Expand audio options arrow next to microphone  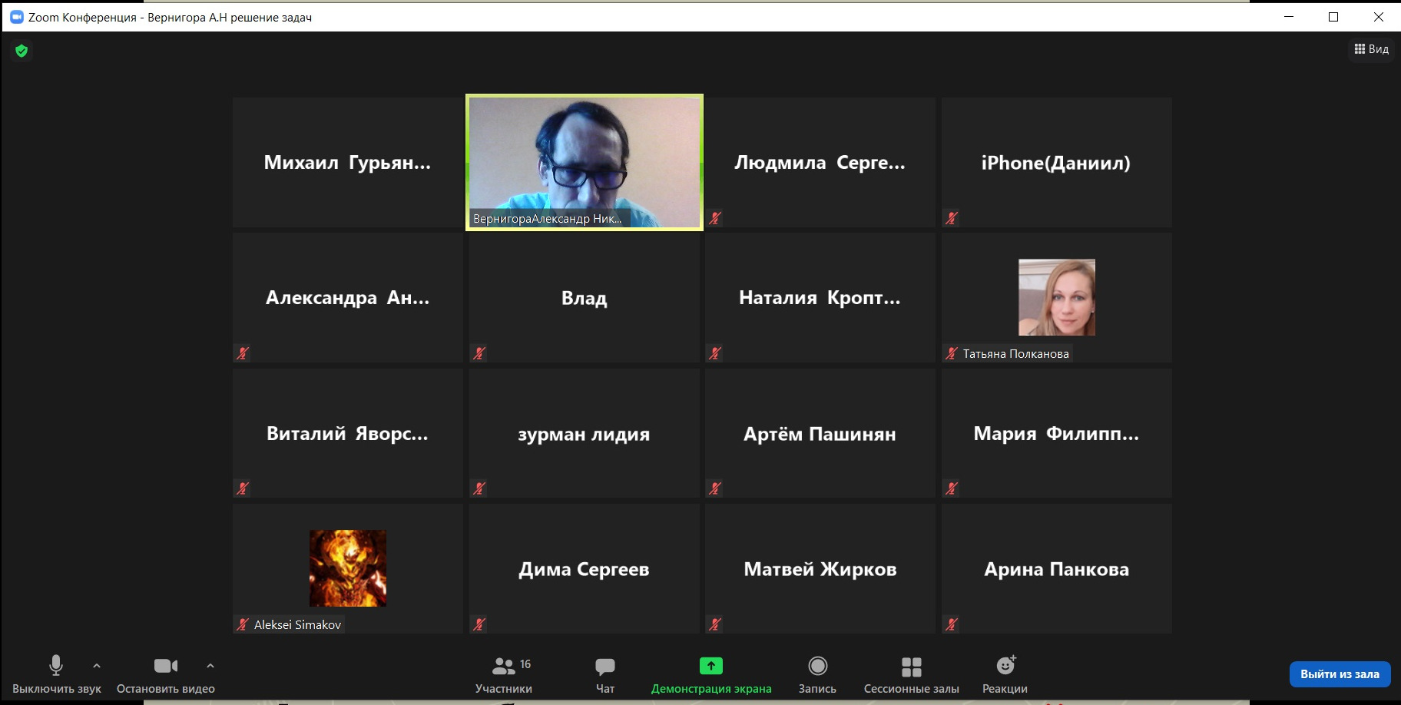(x=97, y=666)
